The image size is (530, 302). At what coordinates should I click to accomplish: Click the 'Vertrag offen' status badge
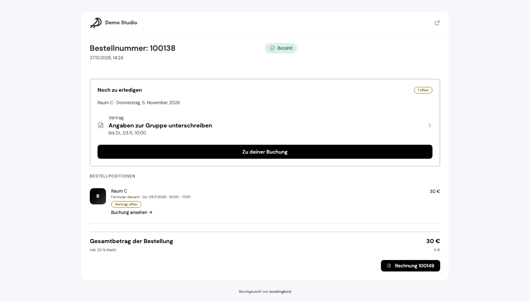point(126,204)
